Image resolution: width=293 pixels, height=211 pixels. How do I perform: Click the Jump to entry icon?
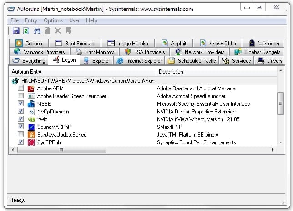[68, 30]
